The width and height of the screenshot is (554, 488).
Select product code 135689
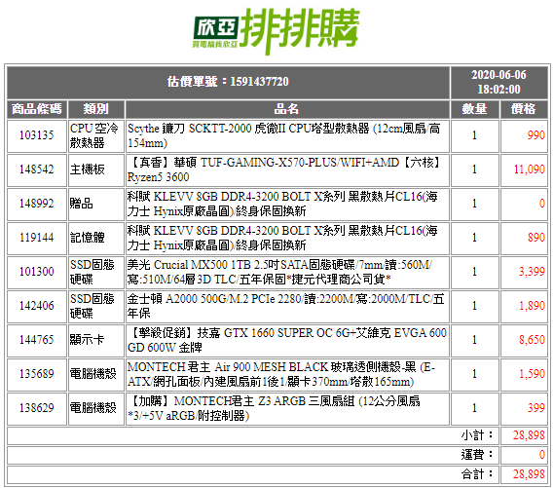[x=37, y=374]
